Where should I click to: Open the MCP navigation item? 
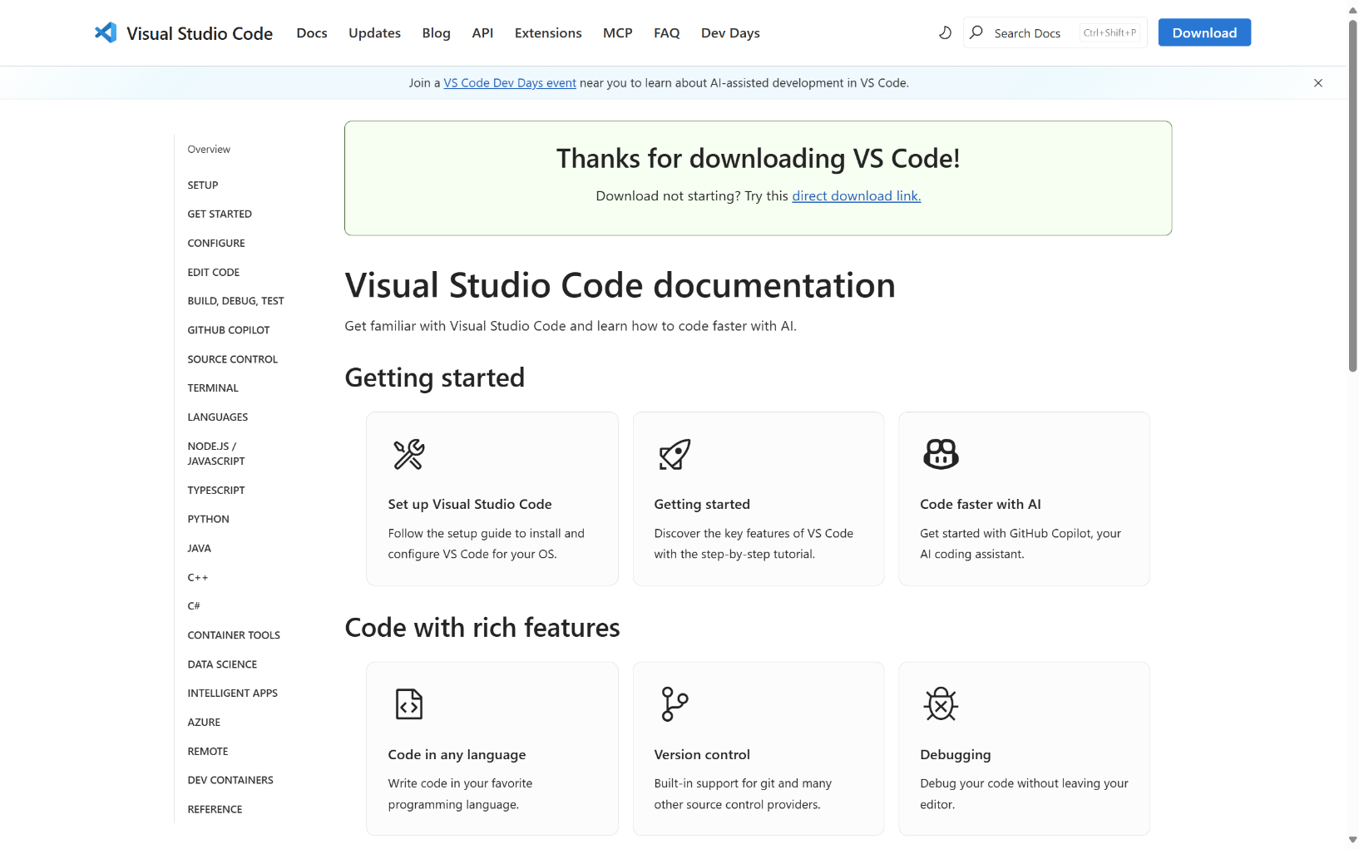pyautogui.click(x=618, y=33)
